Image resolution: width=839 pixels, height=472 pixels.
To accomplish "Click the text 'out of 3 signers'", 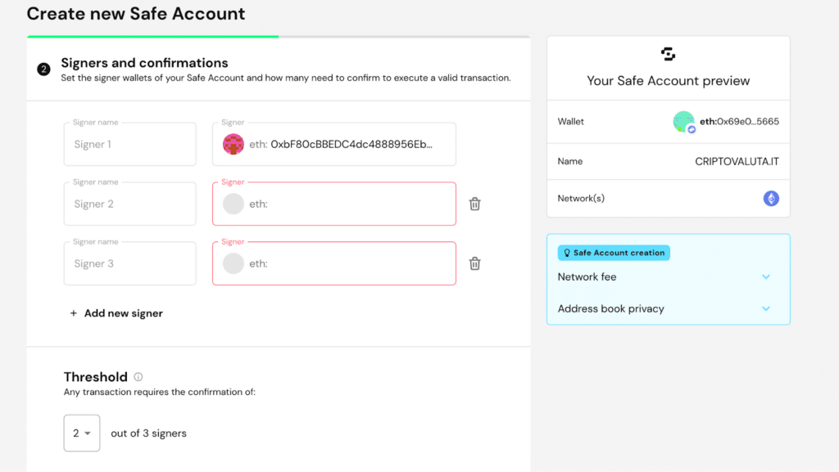I will pos(149,434).
